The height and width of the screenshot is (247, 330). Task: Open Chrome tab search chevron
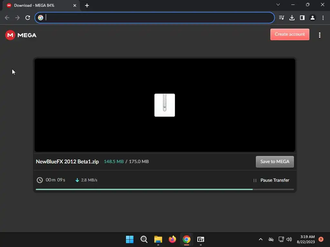point(278,5)
